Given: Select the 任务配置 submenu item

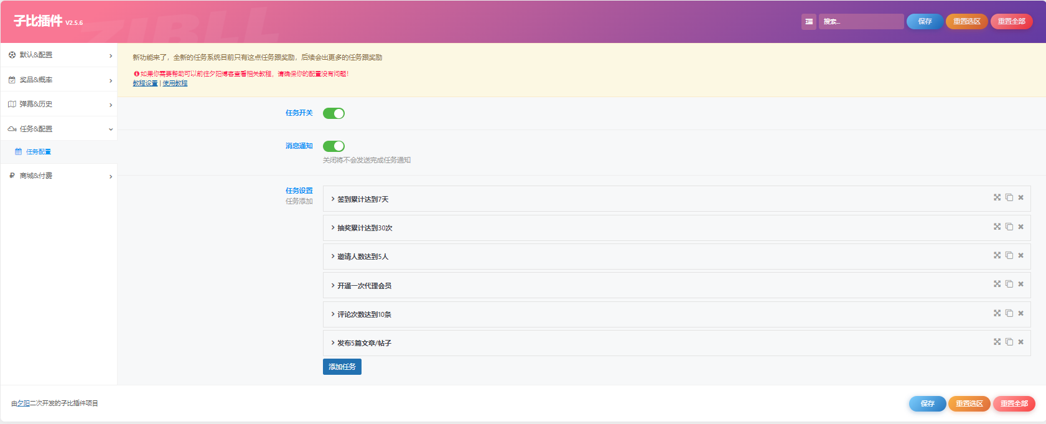Looking at the screenshot, I should click(39, 152).
